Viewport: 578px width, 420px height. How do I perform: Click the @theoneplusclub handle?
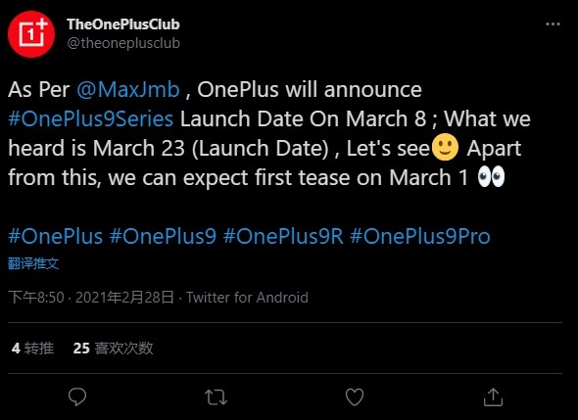pyautogui.click(x=123, y=43)
